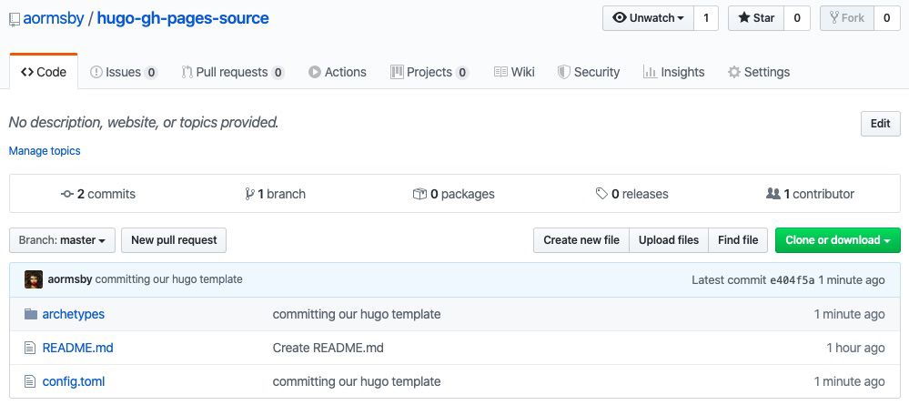This screenshot has width=909, height=405.
Task: Click the archetypes folder icon
Action: [x=31, y=314]
